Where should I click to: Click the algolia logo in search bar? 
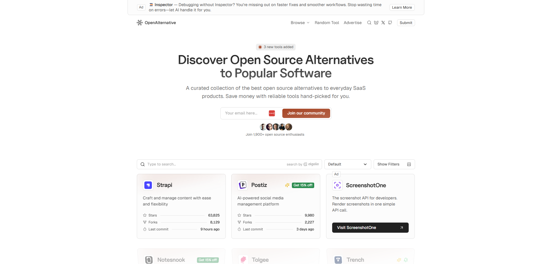[x=311, y=164]
